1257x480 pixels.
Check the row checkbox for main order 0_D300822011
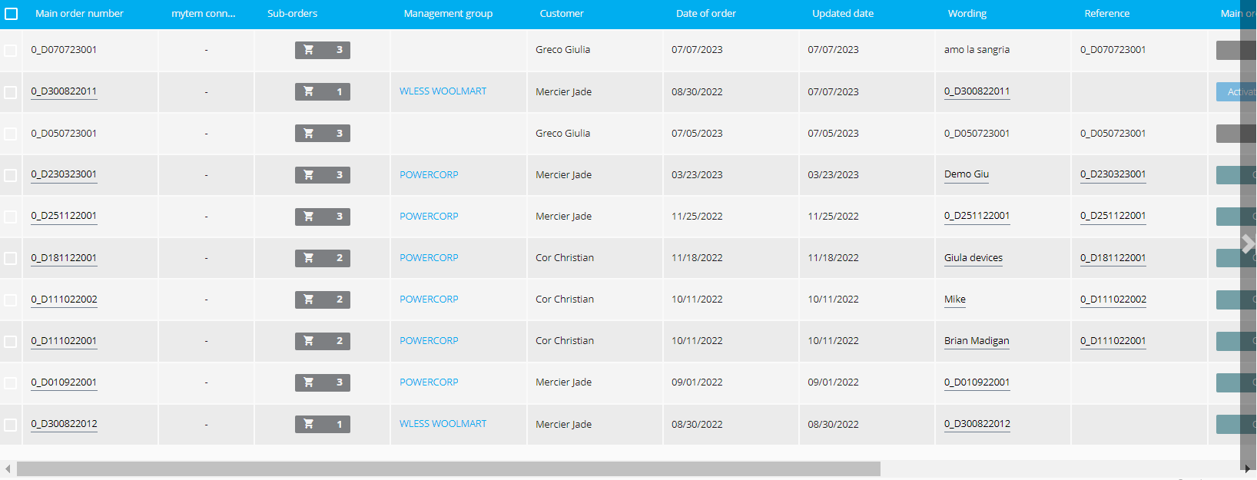11,91
